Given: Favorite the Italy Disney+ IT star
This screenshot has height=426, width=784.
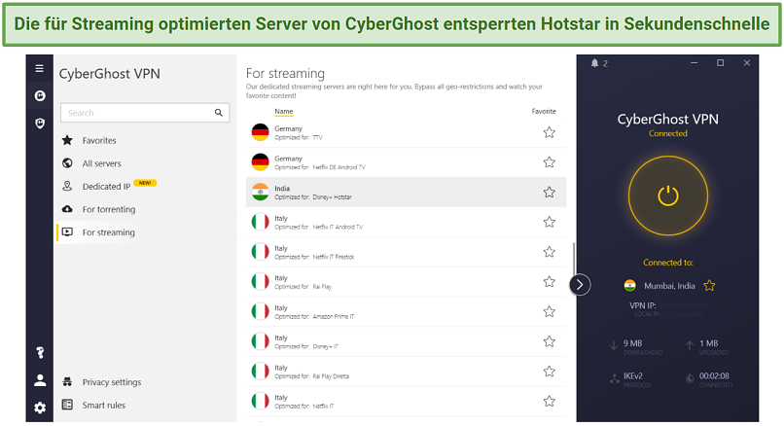Looking at the screenshot, I should point(549,341).
